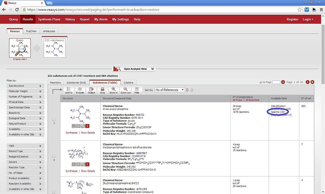Expand the Bioactivity filter
Screen dimensions: 325x194
[x=25, y=113]
